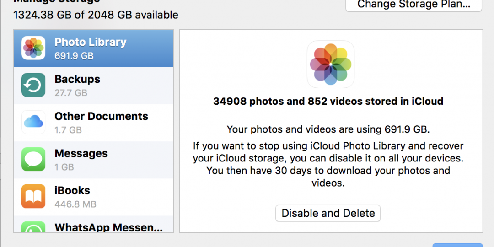Click the orange iBooks book icon

click(33, 196)
